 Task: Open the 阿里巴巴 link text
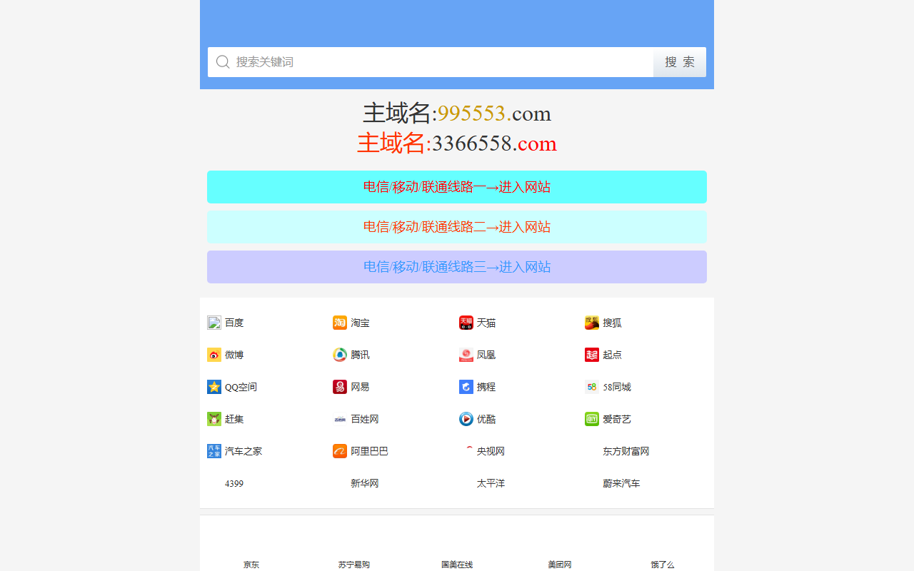click(369, 451)
